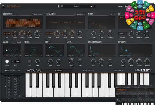Click the Home button
This screenshot has width=155, height=105.
point(120,6)
